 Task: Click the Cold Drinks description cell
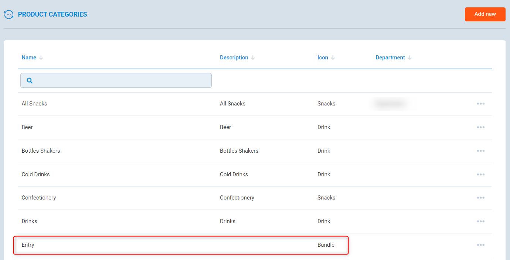click(234, 174)
